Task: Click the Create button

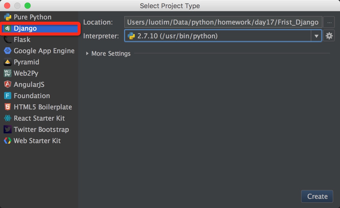Action: [317, 196]
